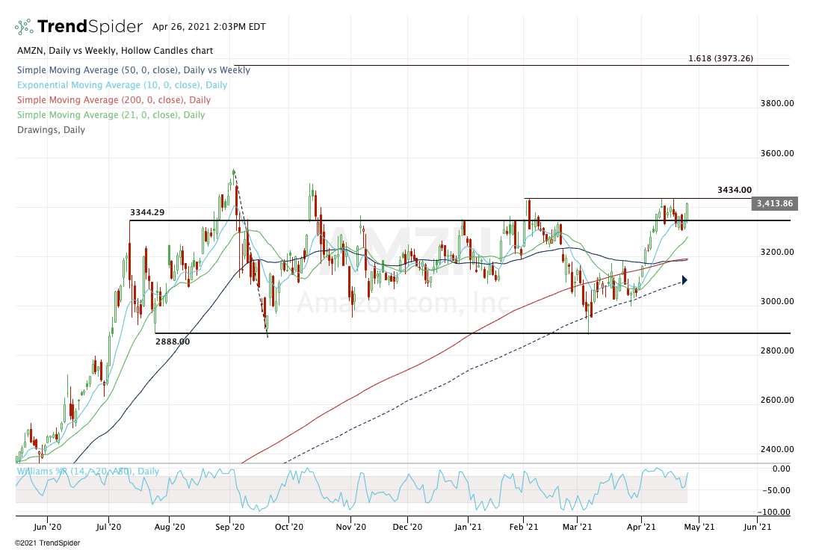Click the ©2021 TrendSpider copyright text
Screen dimensions: 813x550
[x=47, y=543]
